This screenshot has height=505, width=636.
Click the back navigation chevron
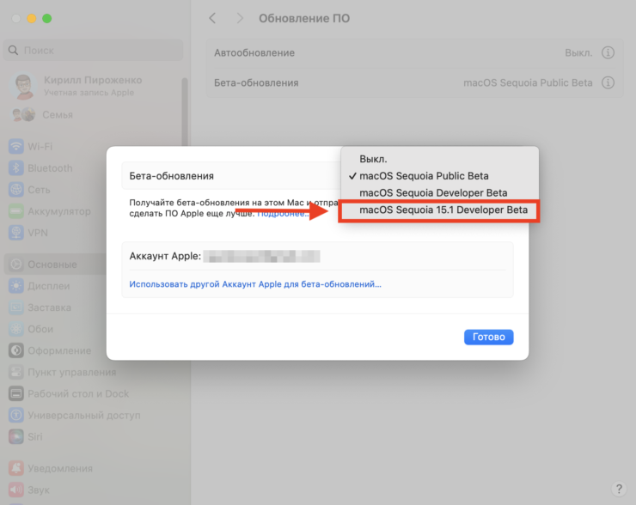tap(212, 18)
